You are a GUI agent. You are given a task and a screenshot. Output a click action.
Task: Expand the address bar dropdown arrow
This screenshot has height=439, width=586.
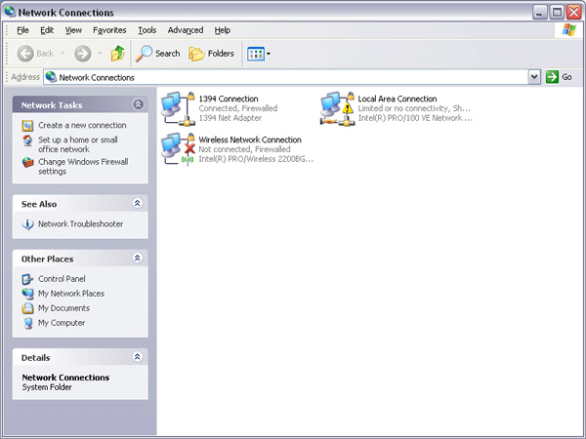[534, 77]
